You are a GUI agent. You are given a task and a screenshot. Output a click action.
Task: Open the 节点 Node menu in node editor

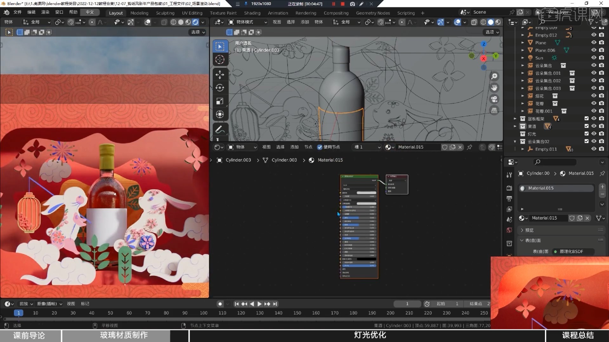(308, 147)
